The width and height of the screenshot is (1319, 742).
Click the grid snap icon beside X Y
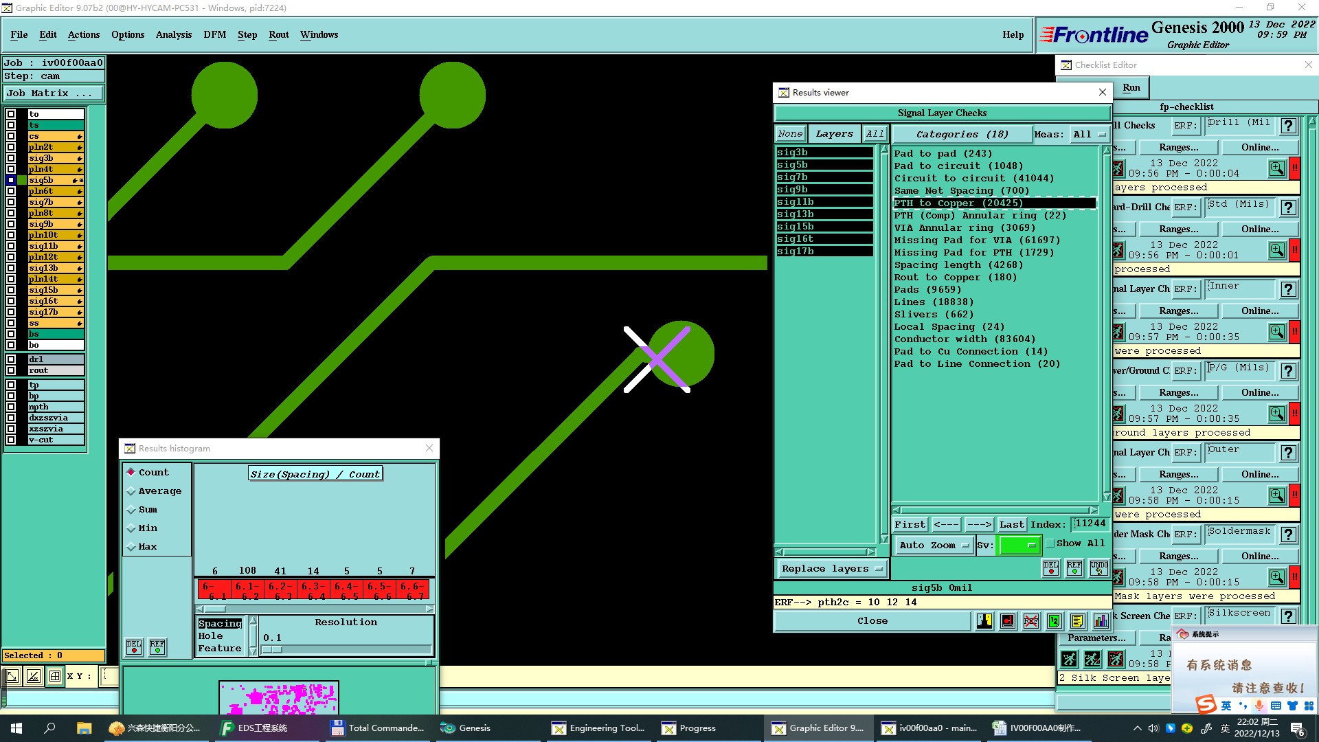[55, 676]
